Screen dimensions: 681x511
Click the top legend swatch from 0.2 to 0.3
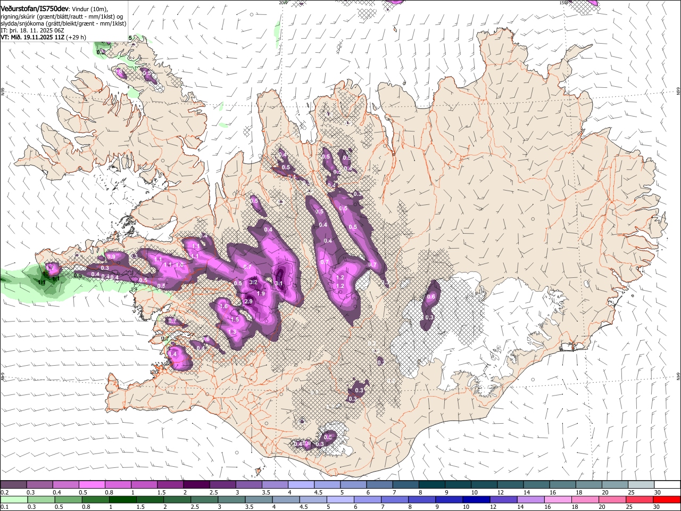click(13, 484)
